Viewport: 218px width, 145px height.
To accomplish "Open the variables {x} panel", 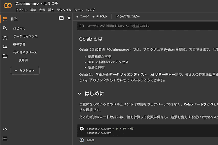I will [x=5, y=37].
